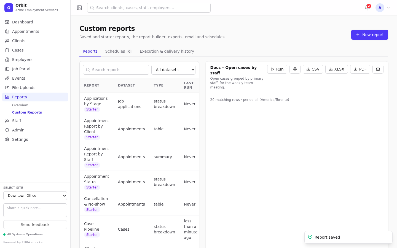
Task: Select Appointment Report by Client row
Action: [139, 129]
